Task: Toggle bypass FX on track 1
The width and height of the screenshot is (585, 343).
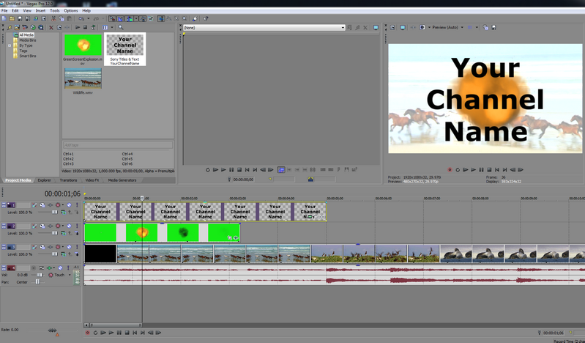Action: point(34,204)
